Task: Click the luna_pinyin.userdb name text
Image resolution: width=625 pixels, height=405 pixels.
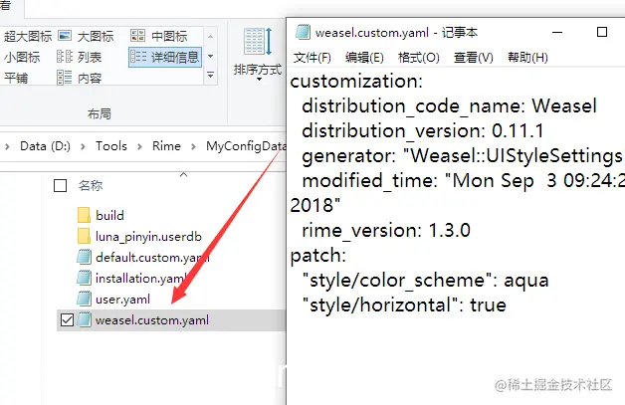Action: (148, 237)
